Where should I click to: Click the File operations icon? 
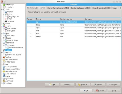tap(4, 60)
